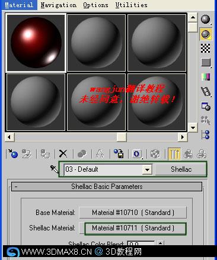Viewport: 217px width, 260px height.
Task: Click the Put to Library icon
Action: pos(119,153)
